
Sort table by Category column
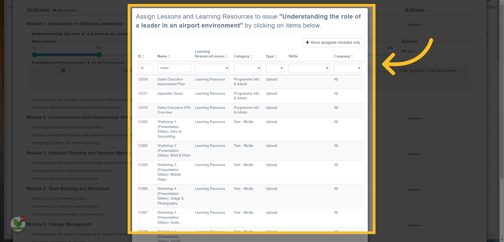[243, 56]
